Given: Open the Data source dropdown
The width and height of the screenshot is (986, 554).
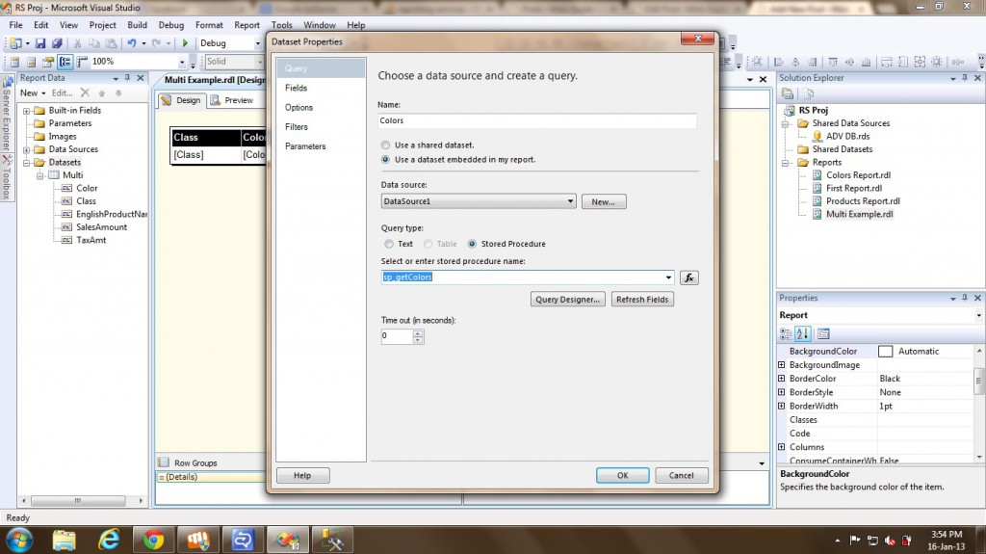Looking at the screenshot, I should [570, 201].
